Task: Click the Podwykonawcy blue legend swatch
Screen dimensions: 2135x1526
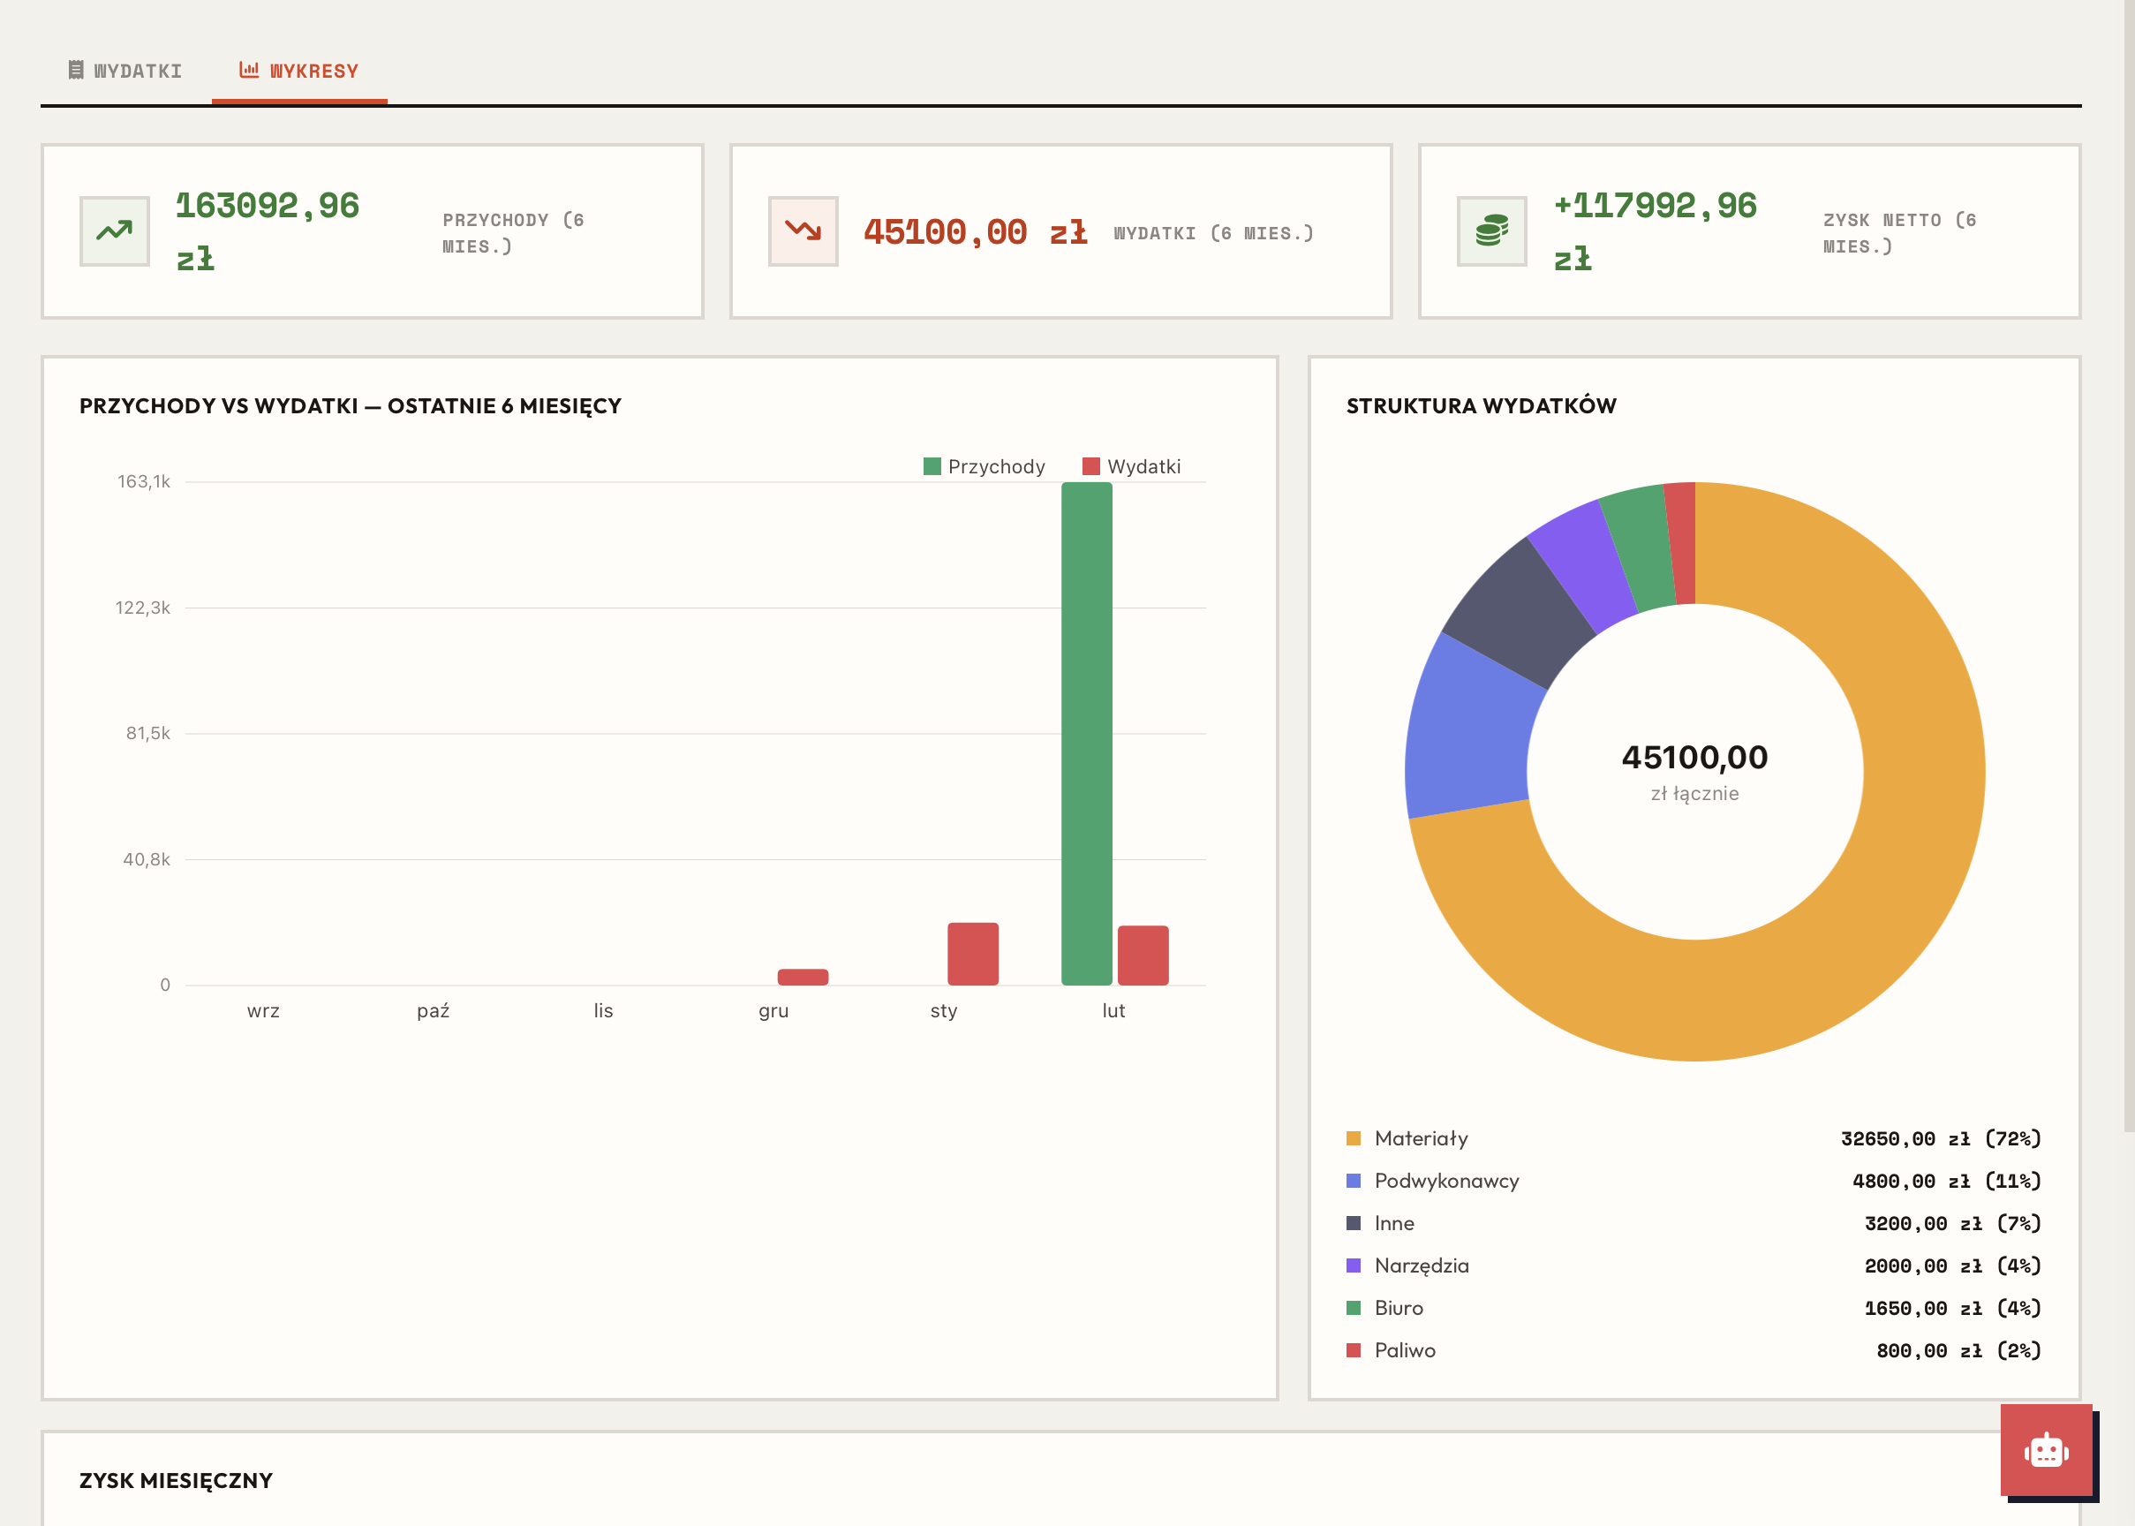Action: tap(1354, 1181)
